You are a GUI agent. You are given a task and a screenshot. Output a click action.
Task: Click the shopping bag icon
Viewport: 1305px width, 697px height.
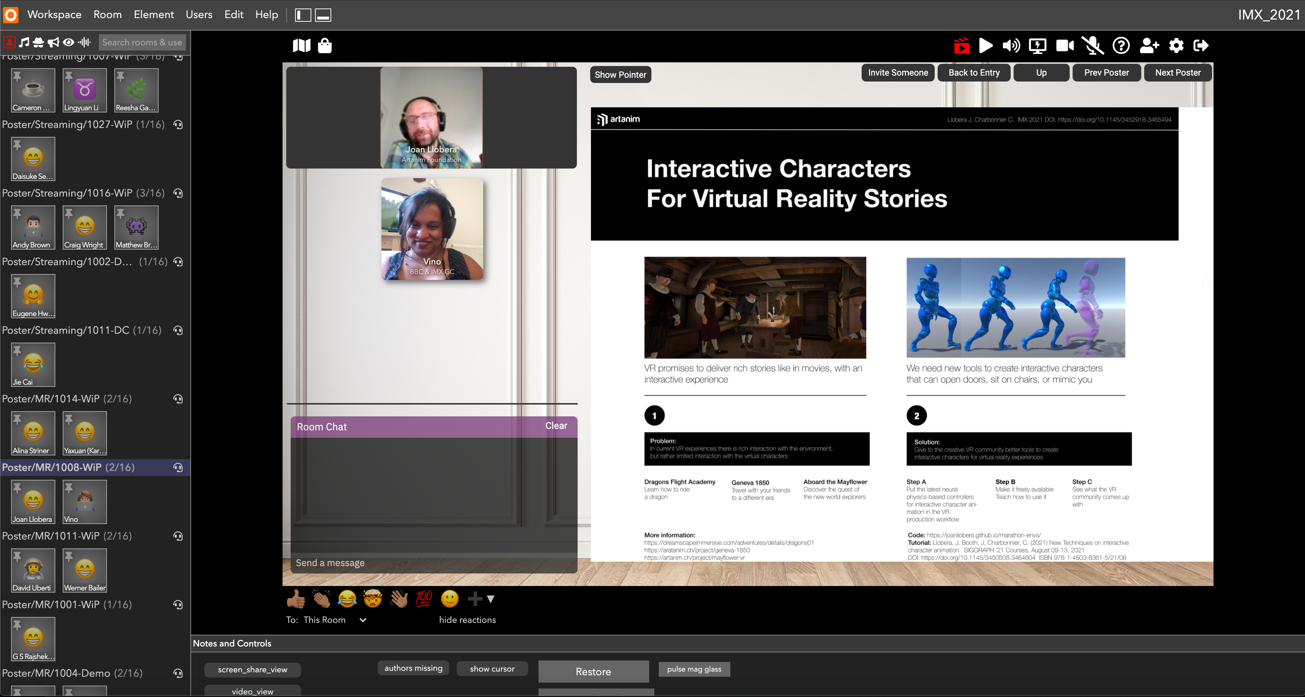click(x=325, y=46)
